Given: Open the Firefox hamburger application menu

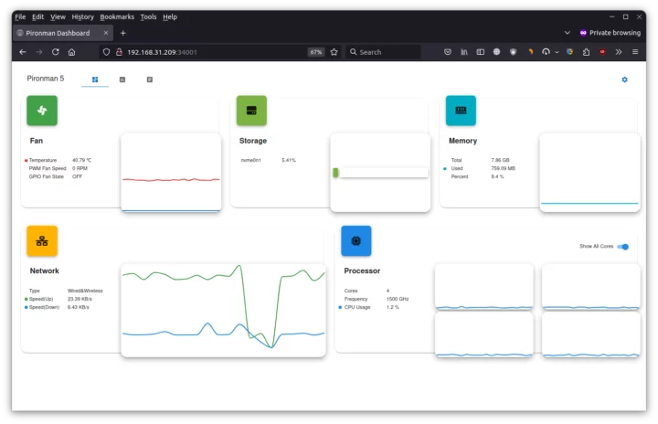Looking at the screenshot, I should click(x=636, y=52).
